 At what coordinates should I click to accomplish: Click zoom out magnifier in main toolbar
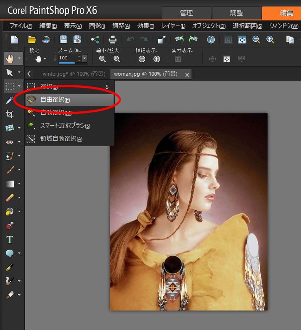point(256,39)
